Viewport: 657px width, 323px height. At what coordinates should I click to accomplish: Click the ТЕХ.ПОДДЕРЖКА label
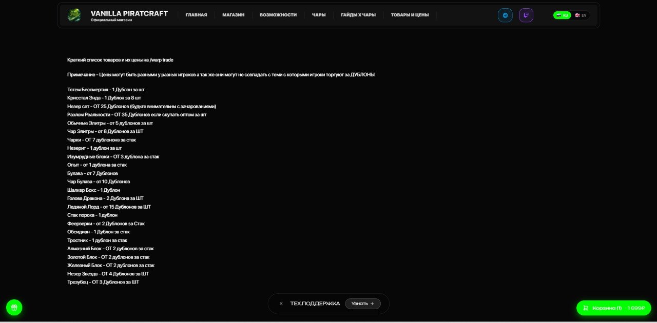click(x=315, y=304)
